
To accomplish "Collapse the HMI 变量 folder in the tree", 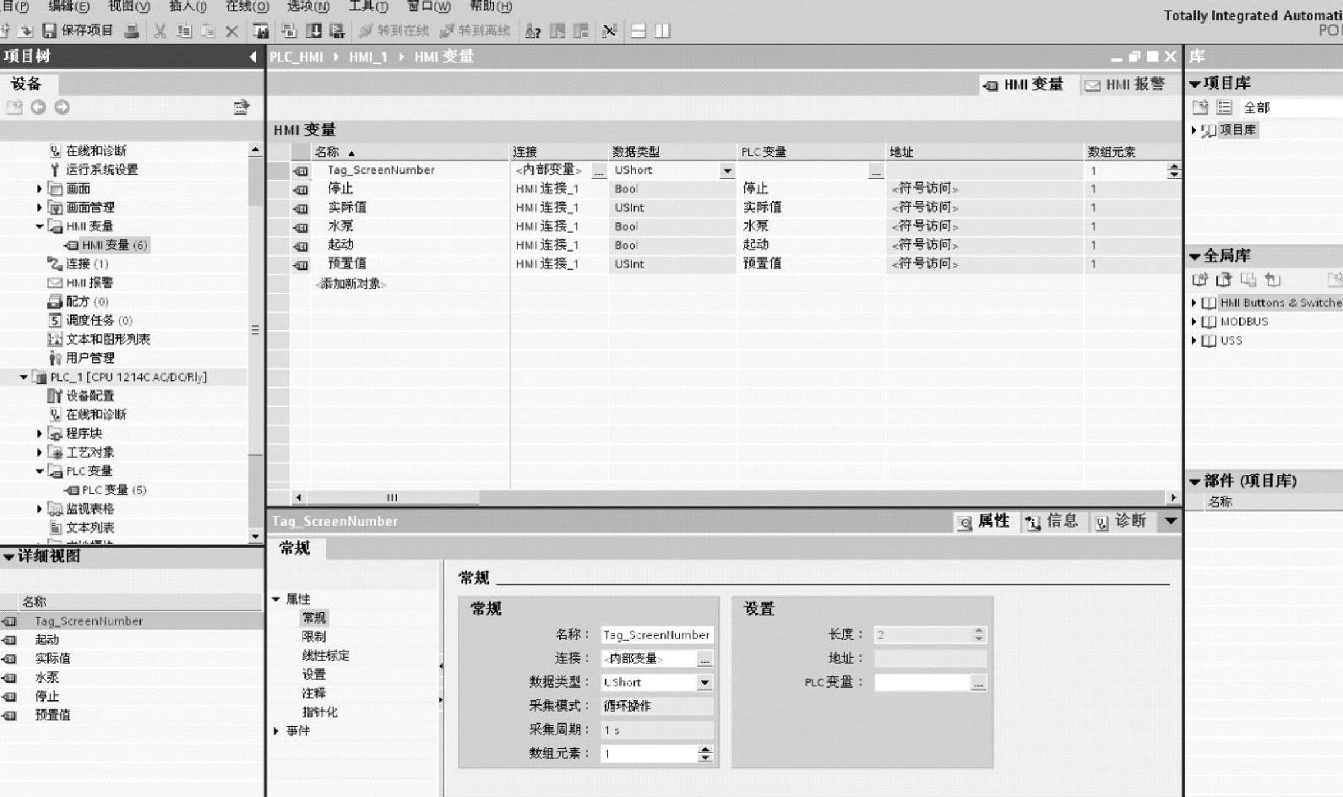I will coord(39,226).
